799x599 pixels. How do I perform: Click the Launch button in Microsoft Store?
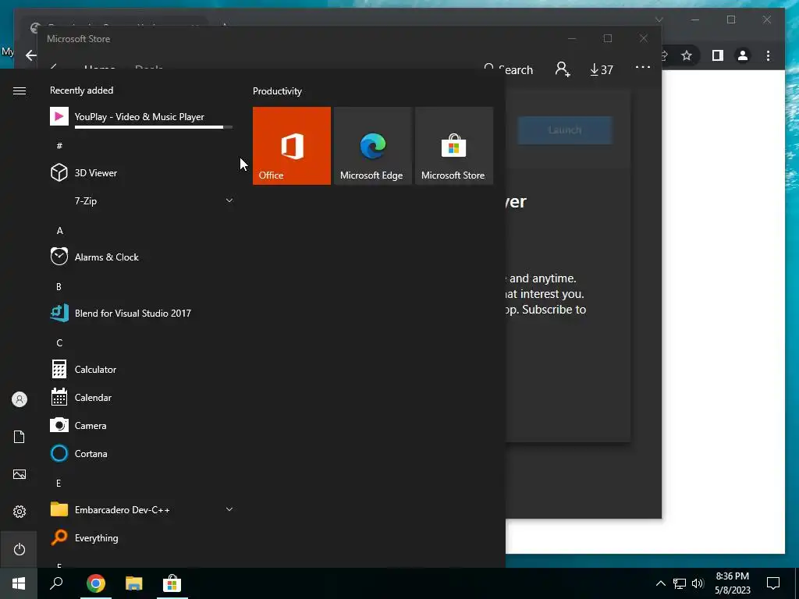tap(565, 130)
